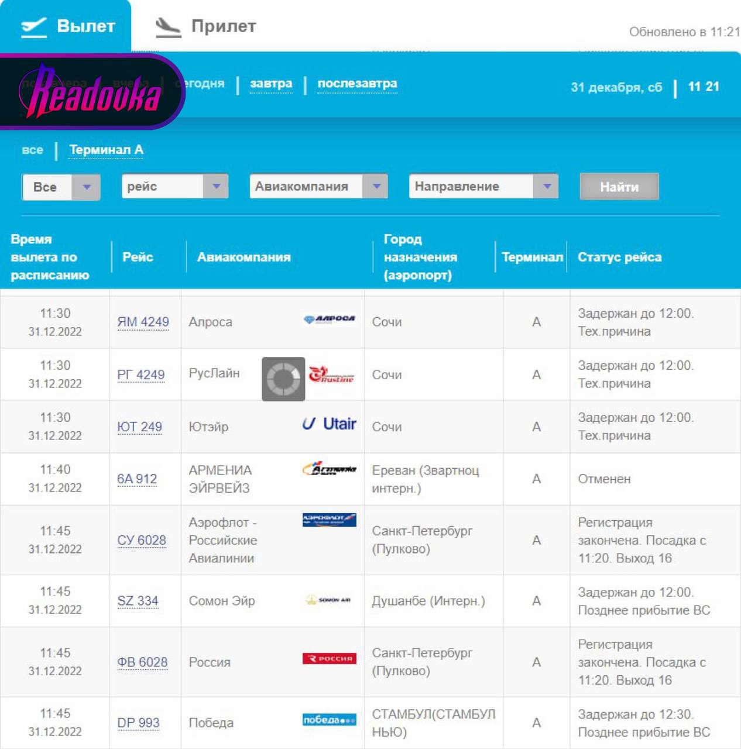Open the рейс dropdown
Screen dimensions: 741x749
[174, 187]
